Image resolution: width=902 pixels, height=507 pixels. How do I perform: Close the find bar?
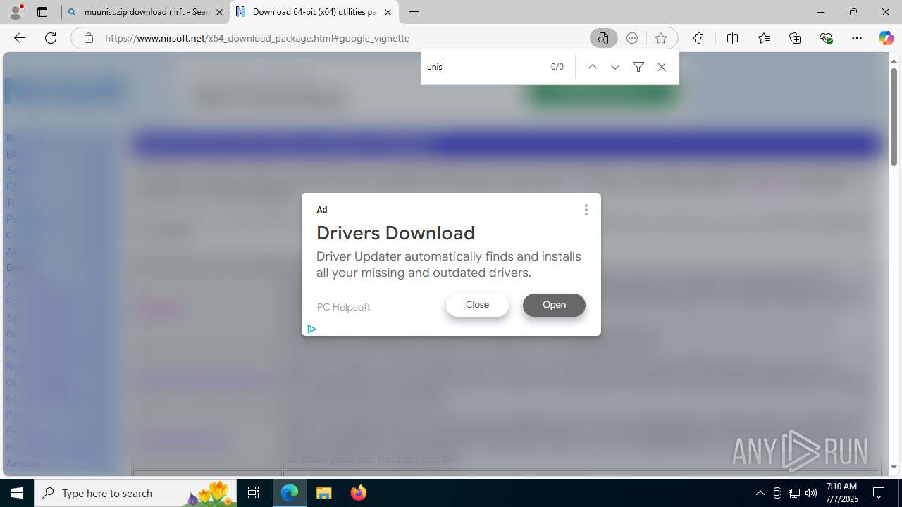point(661,67)
